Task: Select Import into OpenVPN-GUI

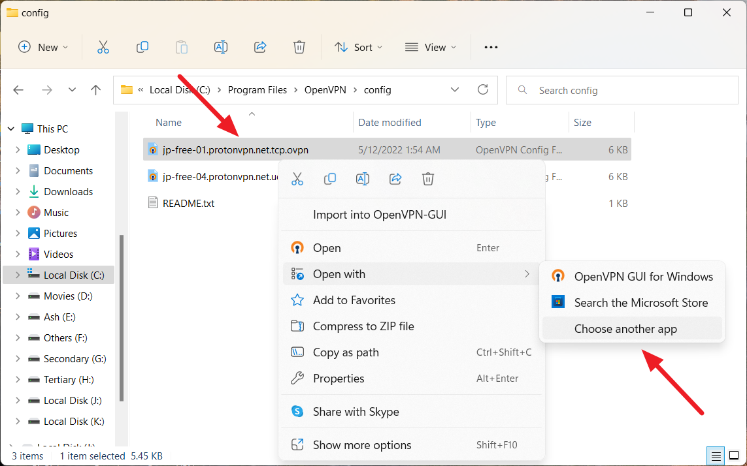Action: (x=379, y=215)
